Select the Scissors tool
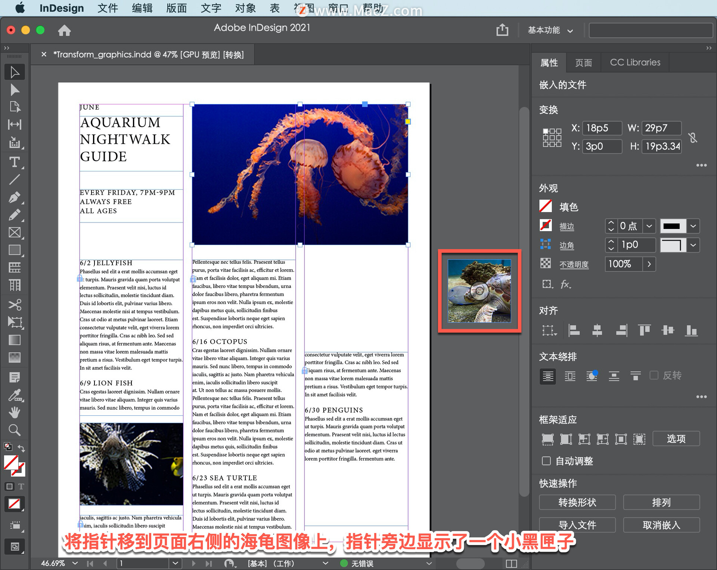The image size is (717, 570). [15, 304]
